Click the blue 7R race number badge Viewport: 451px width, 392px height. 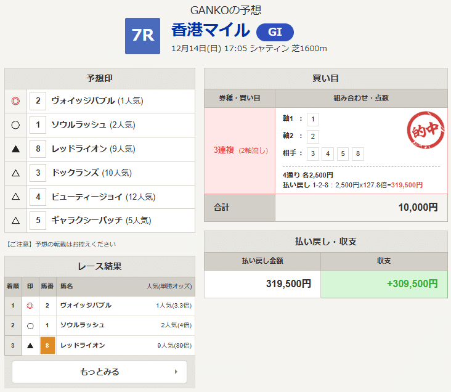click(142, 36)
